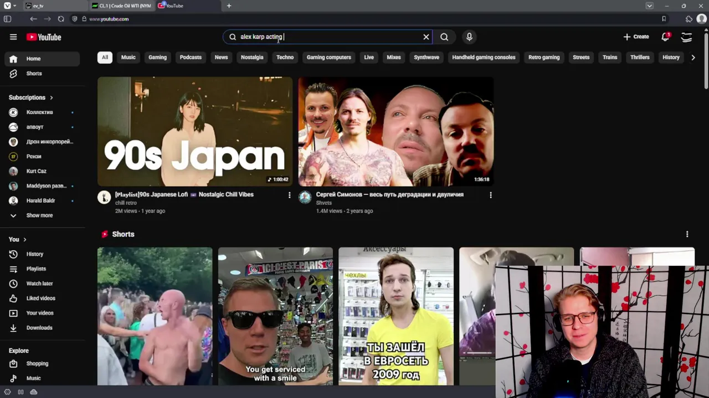Open the short 'ТЫ ЗАШЁЛ В ЕВРОСЕТЬ'
709x398 pixels.
(x=396, y=316)
